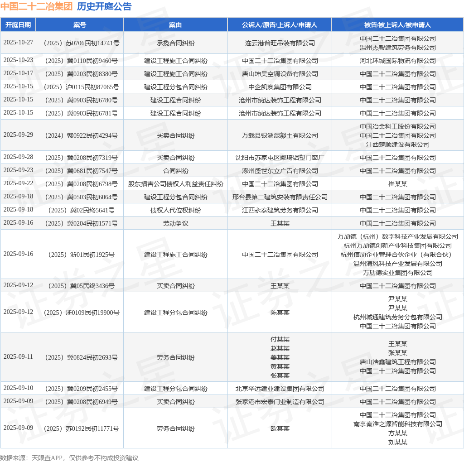Click defendant 崔某某
Viewport: 464px width, 462px height.
pyautogui.click(x=398, y=184)
